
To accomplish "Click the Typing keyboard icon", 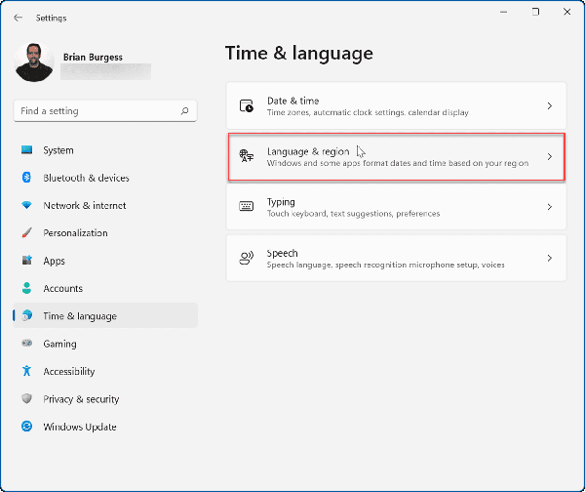I will point(247,206).
